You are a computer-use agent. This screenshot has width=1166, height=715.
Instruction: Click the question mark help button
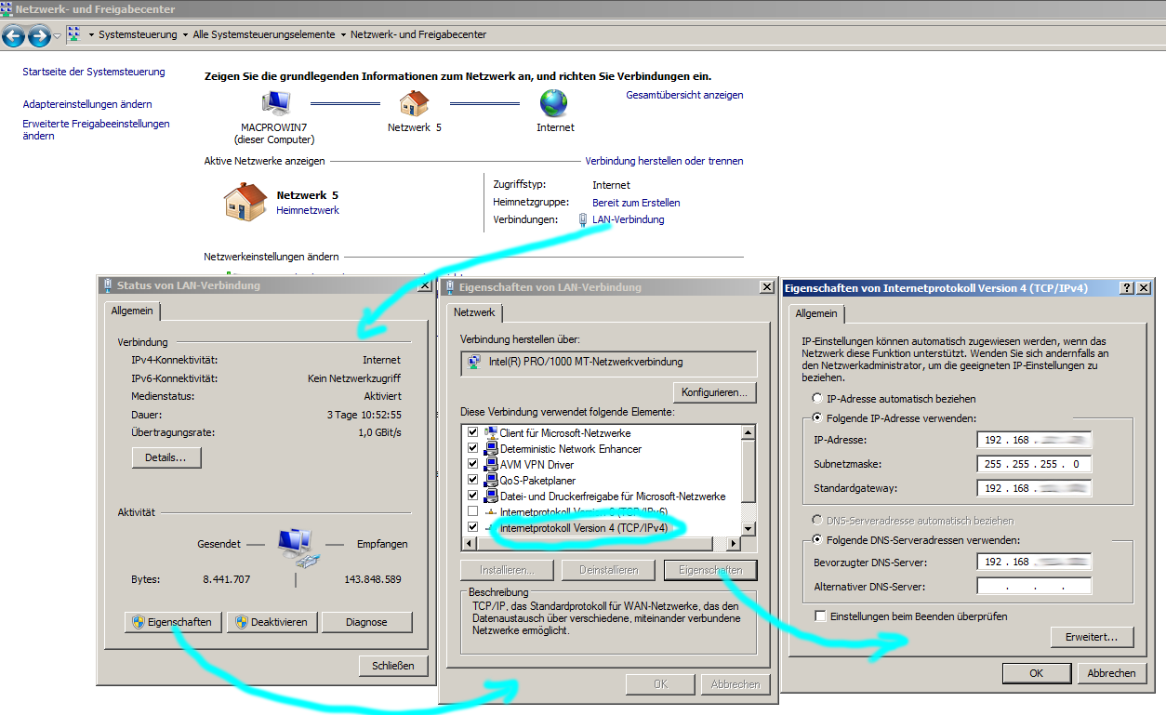1127,288
